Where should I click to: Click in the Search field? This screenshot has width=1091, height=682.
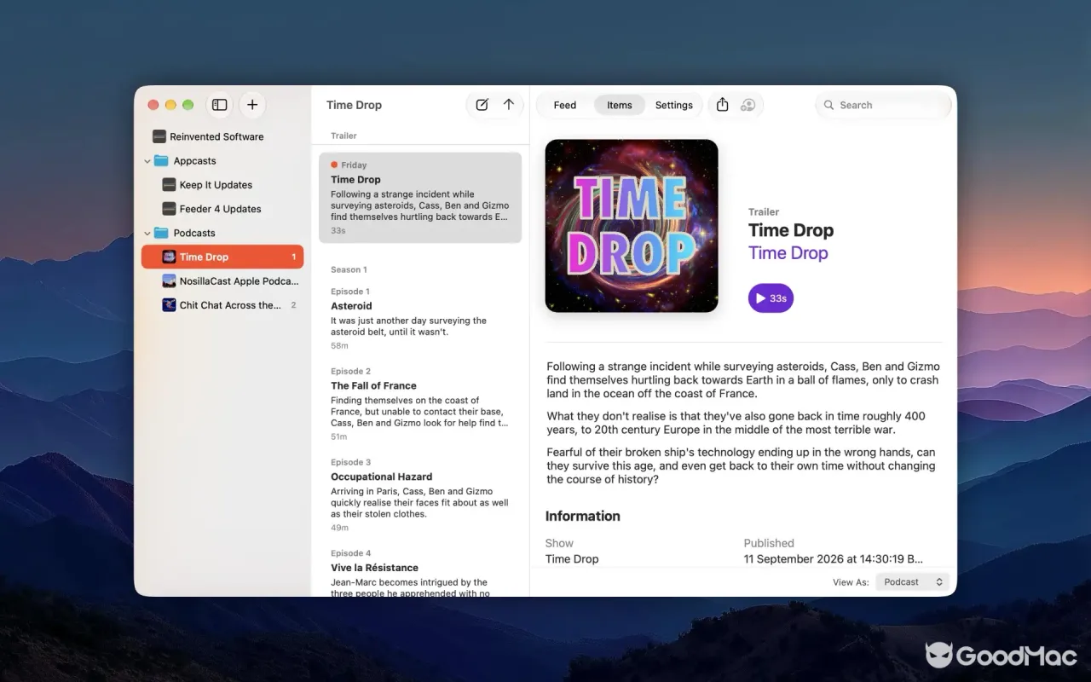883,105
